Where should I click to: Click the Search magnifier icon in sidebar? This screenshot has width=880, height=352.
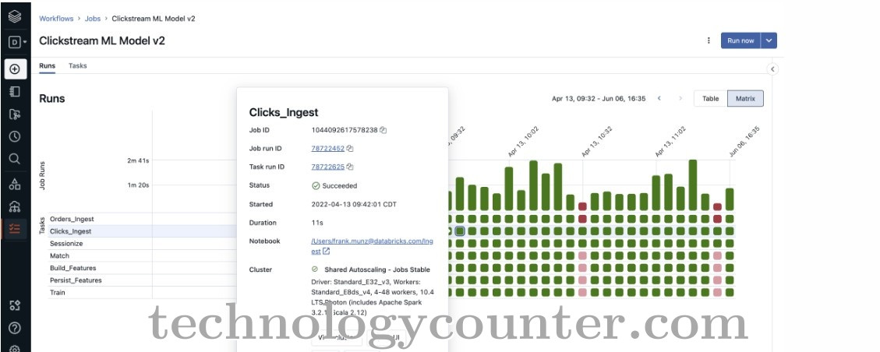pyautogui.click(x=15, y=159)
